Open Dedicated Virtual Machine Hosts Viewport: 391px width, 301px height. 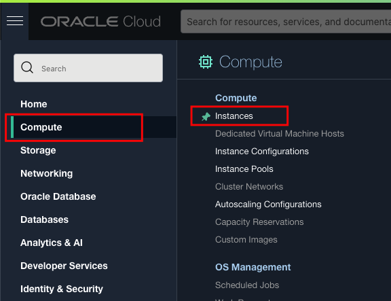point(280,134)
